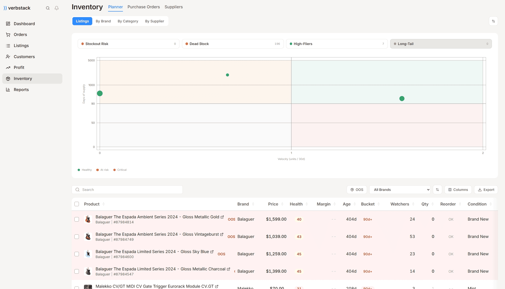Sort table by Brand column
505x289 pixels.
coord(246,204)
